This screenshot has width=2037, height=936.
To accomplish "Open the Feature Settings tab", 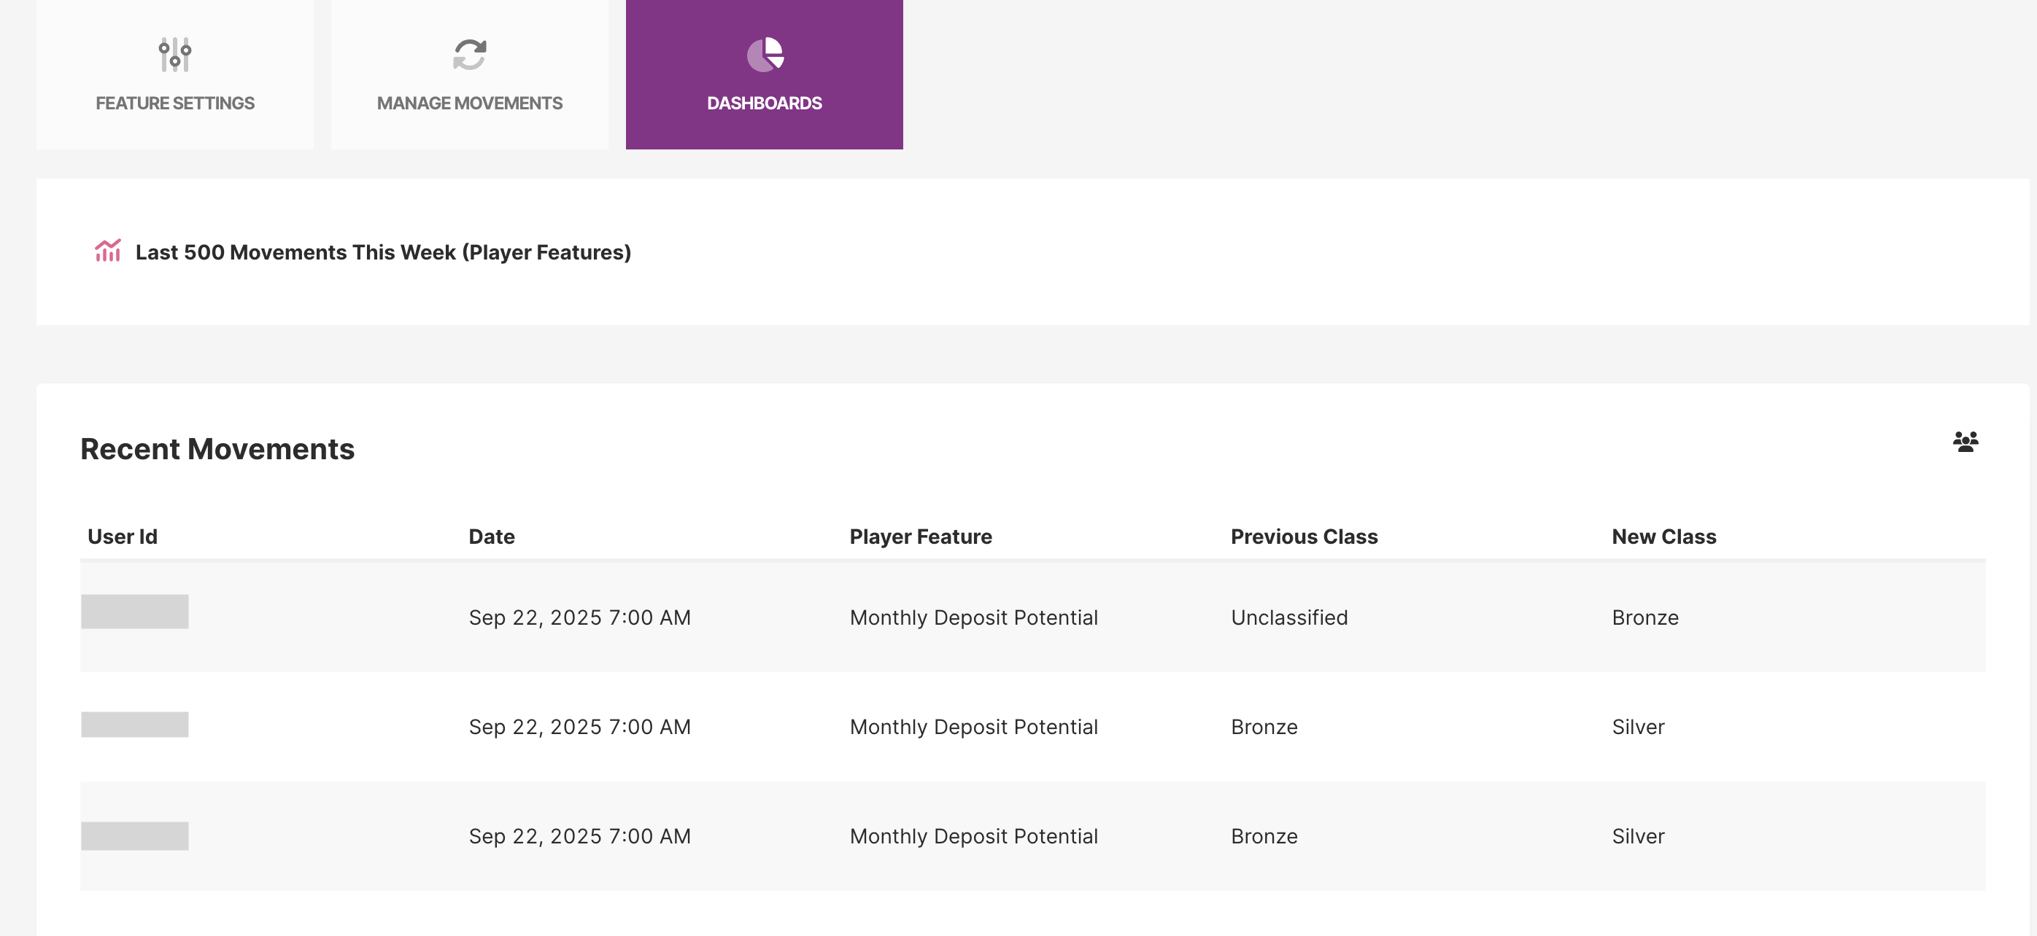I will (x=175, y=103).
